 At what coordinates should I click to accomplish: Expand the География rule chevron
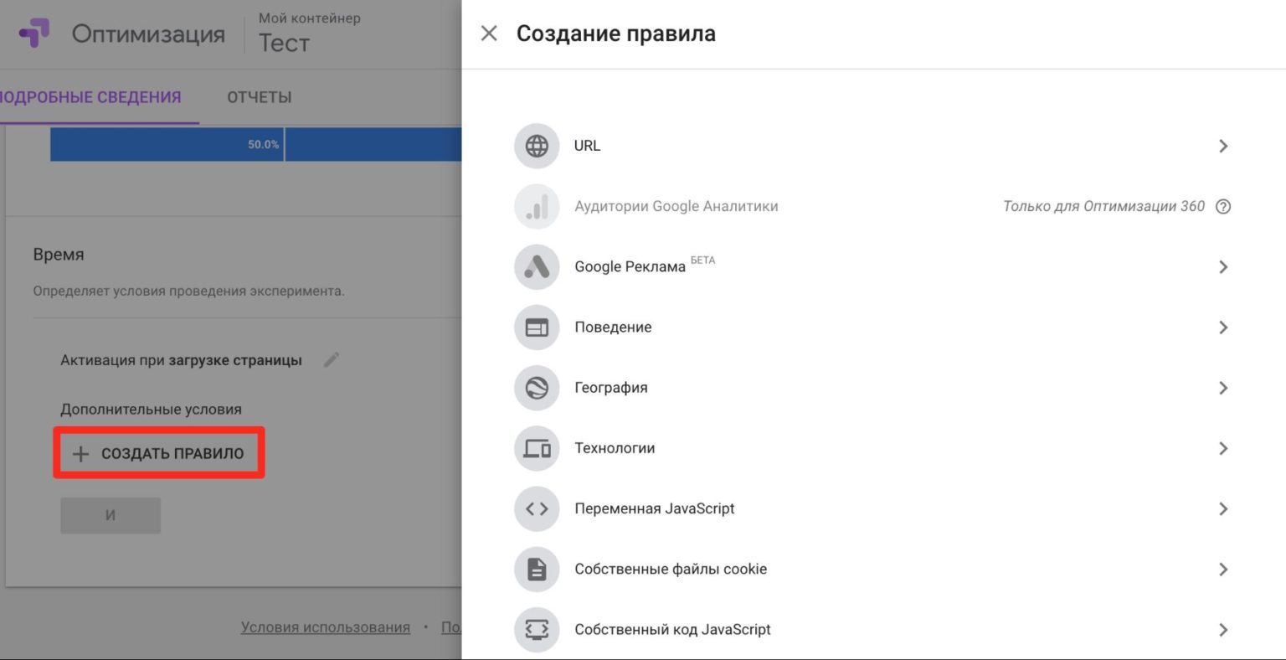click(x=1223, y=388)
